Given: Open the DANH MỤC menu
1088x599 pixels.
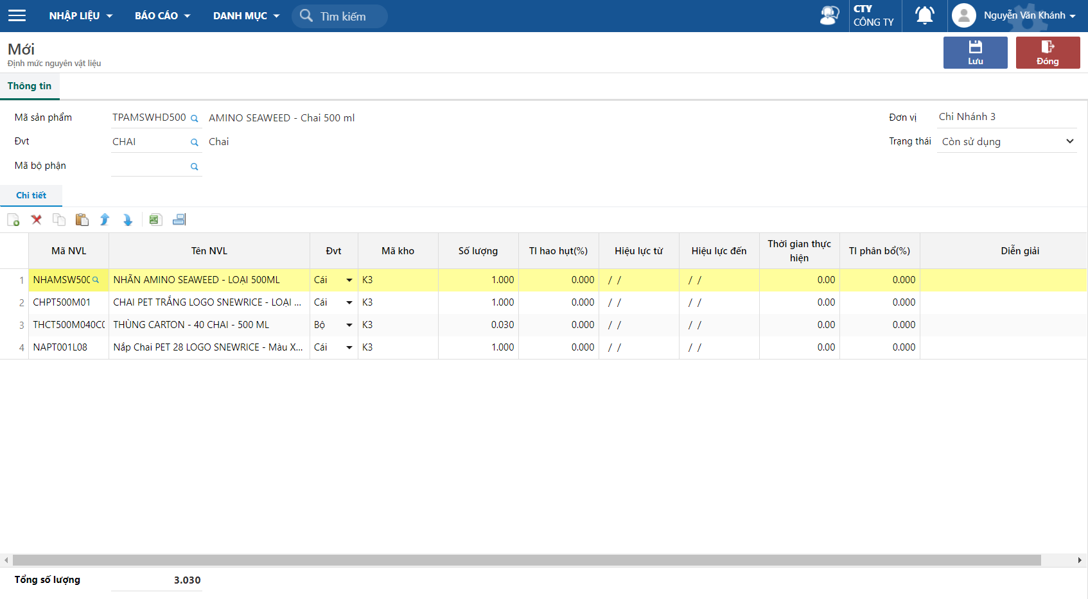Looking at the screenshot, I should coord(246,15).
